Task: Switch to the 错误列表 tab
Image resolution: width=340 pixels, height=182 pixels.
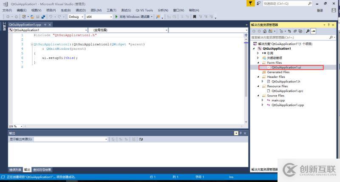Action: click(15, 170)
